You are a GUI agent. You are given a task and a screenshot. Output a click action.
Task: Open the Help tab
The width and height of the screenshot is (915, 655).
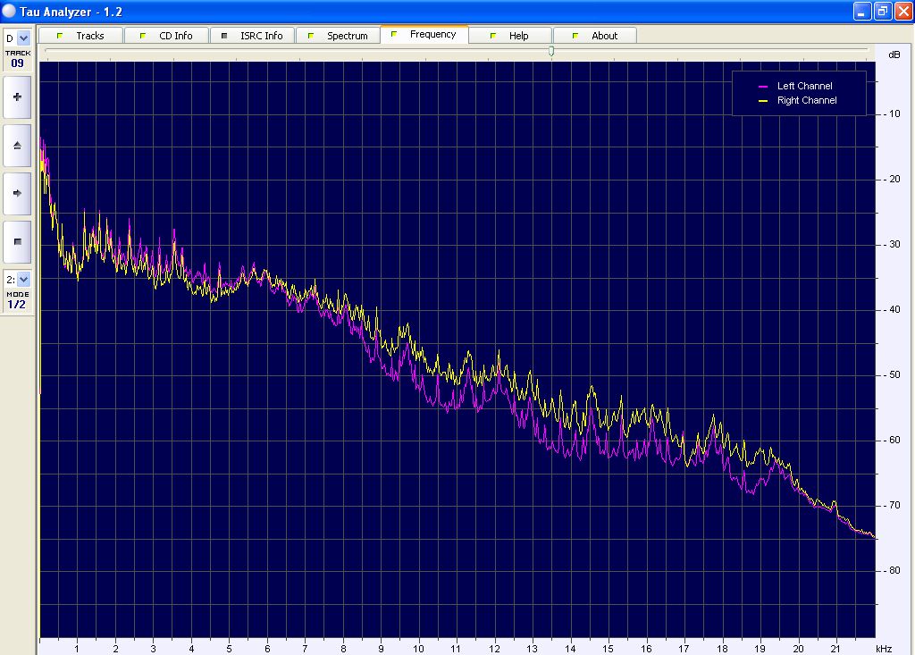coord(518,36)
